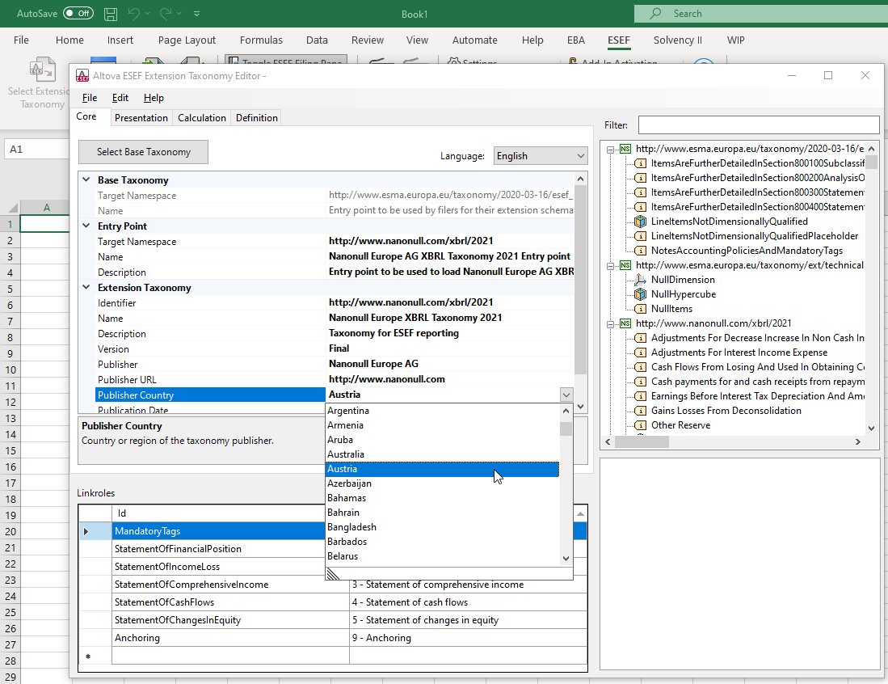
Task: Choose Bahamas from the country list
Action: click(347, 498)
